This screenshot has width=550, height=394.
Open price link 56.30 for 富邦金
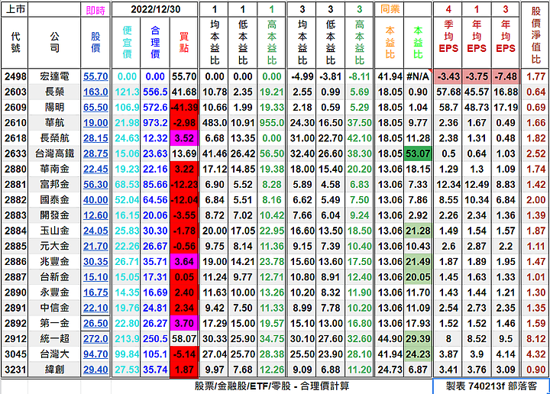click(95, 184)
